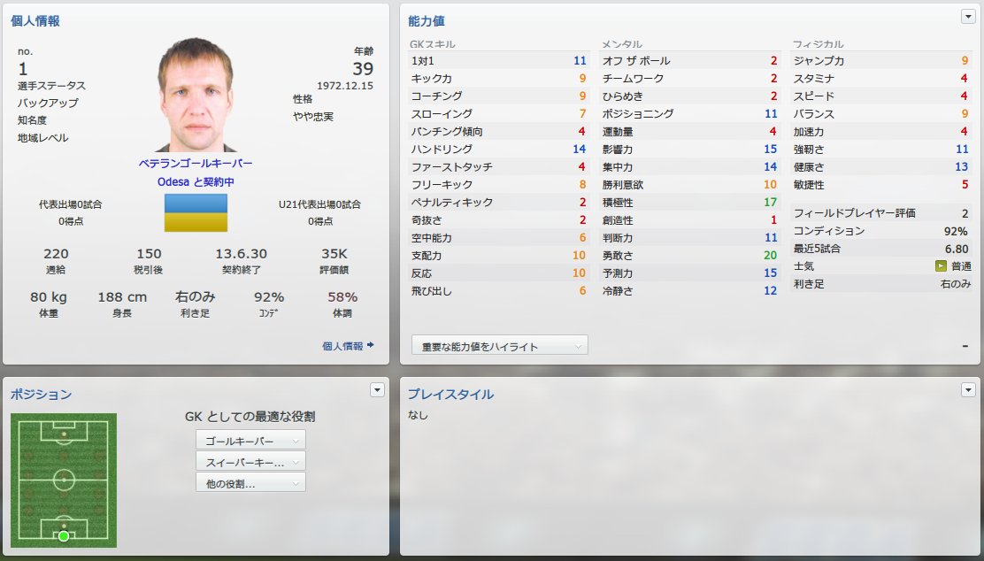Click the 個人情報 panel heading
The image size is (984, 561).
pos(35,20)
